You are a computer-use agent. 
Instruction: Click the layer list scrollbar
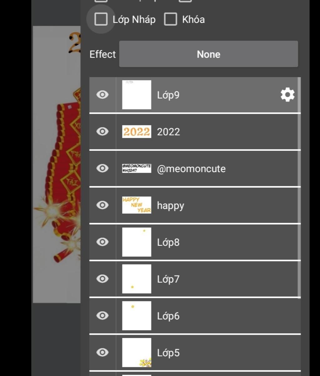(299, 187)
